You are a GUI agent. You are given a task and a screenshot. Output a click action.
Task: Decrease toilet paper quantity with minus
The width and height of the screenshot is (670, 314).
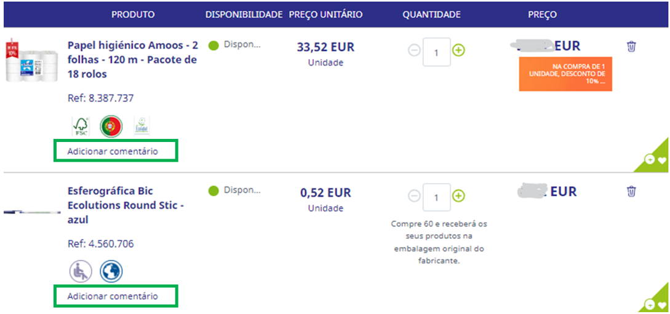(x=414, y=50)
